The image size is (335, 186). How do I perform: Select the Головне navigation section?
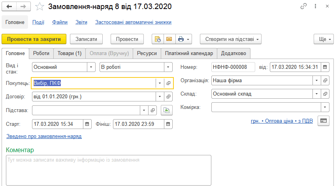point(15,22)
